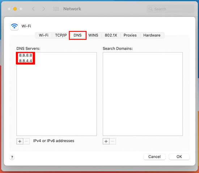This screenshot has width=199, height=173.
Task: Add a DNS server with plus button
Action: tap(20, 141)
